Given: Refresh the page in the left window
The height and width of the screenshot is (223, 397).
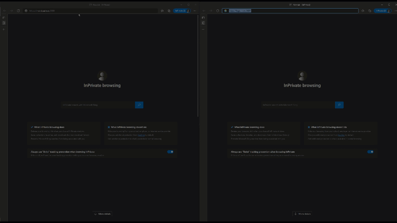Looking at the screenshot, I should click(18, 11).
